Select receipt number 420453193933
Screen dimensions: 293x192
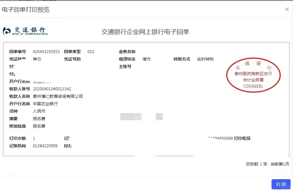tap(46, 52)
